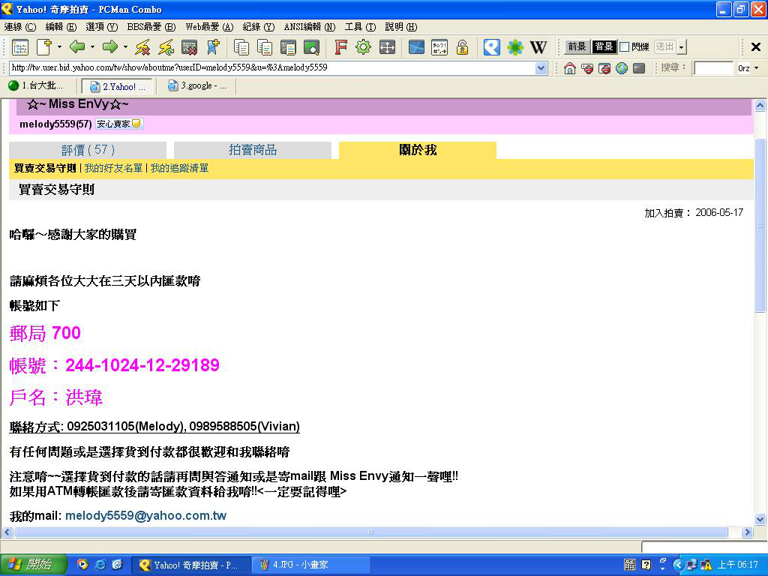Screen dimensions: 768x576
Task: Go forward with the green right arrow
Action: (x=110, y=47)
